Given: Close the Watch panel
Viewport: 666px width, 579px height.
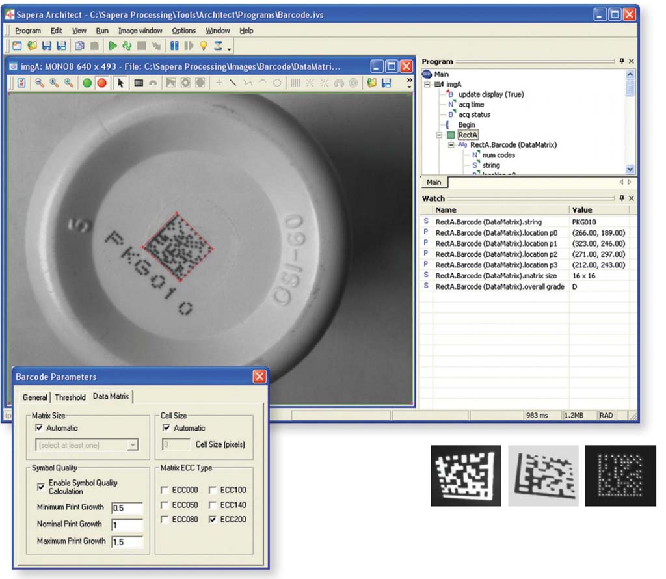Looking at the screenshot, I should pyautogui.click(x=631, y=198).
